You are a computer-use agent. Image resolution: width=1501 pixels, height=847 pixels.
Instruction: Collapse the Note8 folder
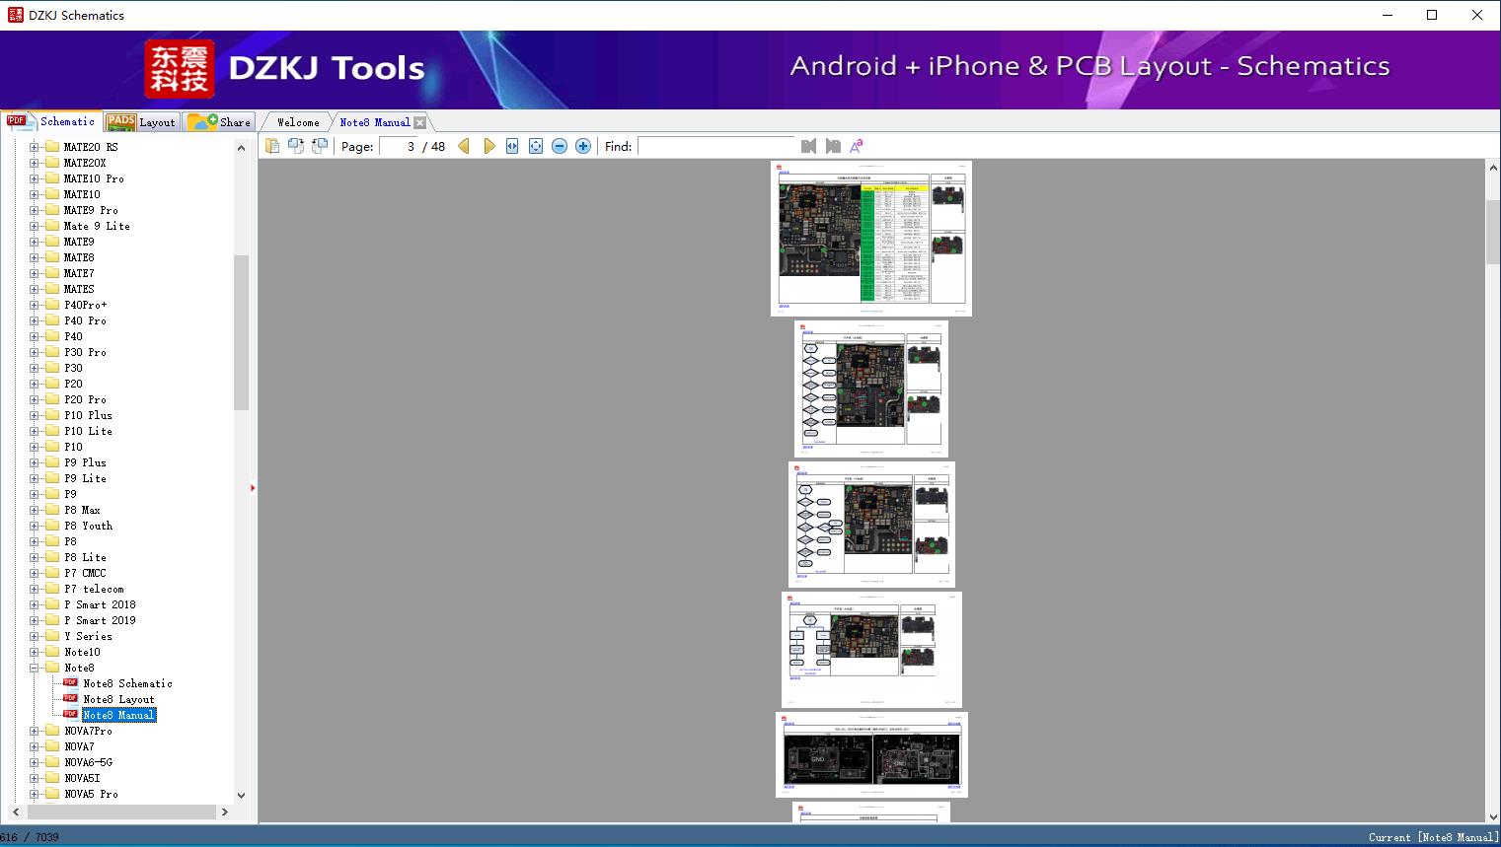point(35,668)
